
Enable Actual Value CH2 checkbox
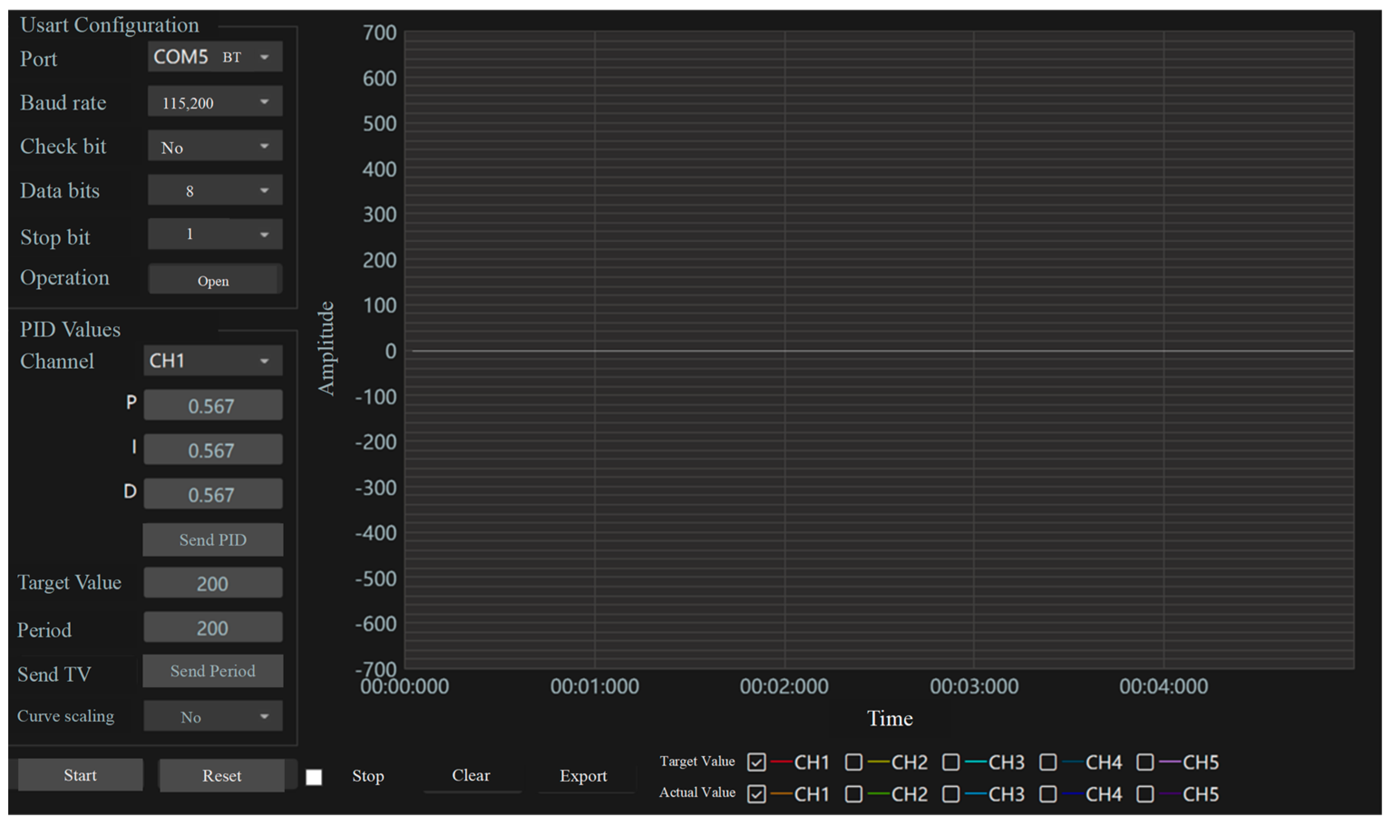tap(853, 794)
